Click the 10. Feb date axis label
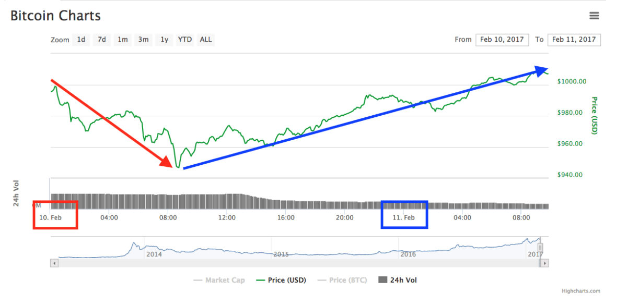Image resolution: width=627 pixels, height=305 pixels. coord(51,217)
